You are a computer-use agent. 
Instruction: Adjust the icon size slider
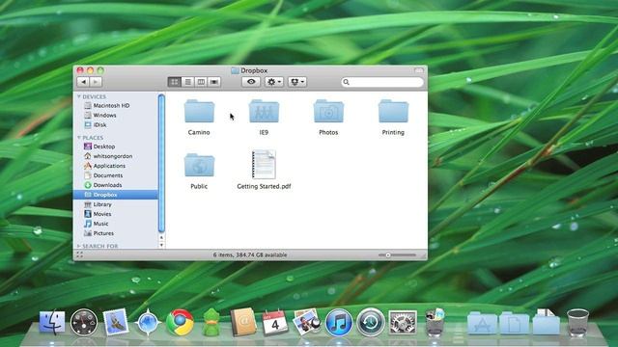point(388,254)
